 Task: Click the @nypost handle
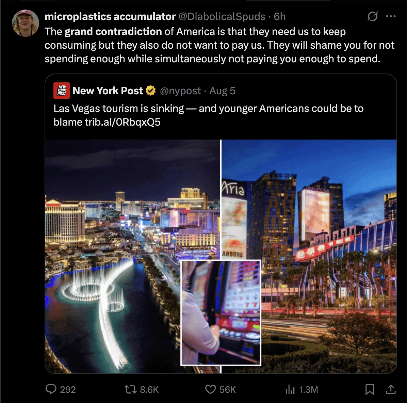tap(180, 91)
